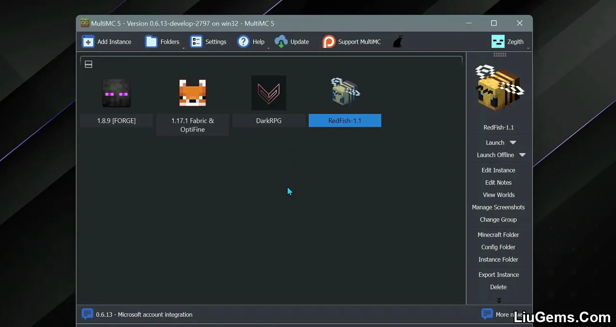
Task: Click the 1.8.9 [FORGE] label
Action: point(116,121)
